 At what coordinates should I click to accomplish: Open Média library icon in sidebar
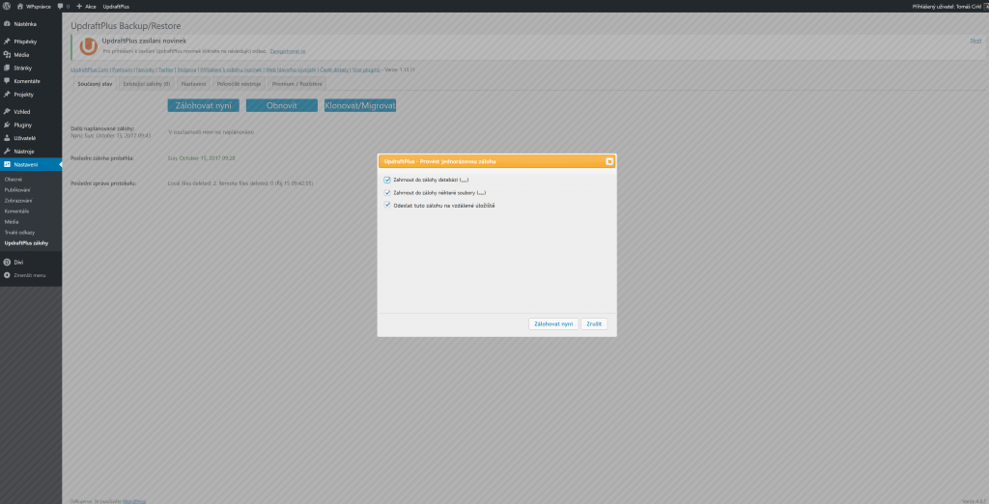(x=7, y=54)
